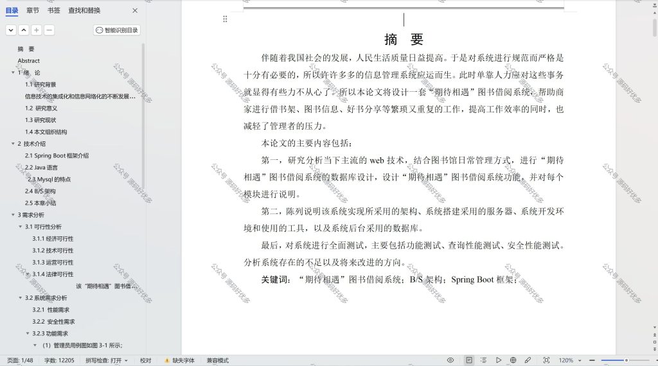Go to 2.2 Java 语言 entry
This screenshot has height=366, width=658.
[x=41, y=168]
